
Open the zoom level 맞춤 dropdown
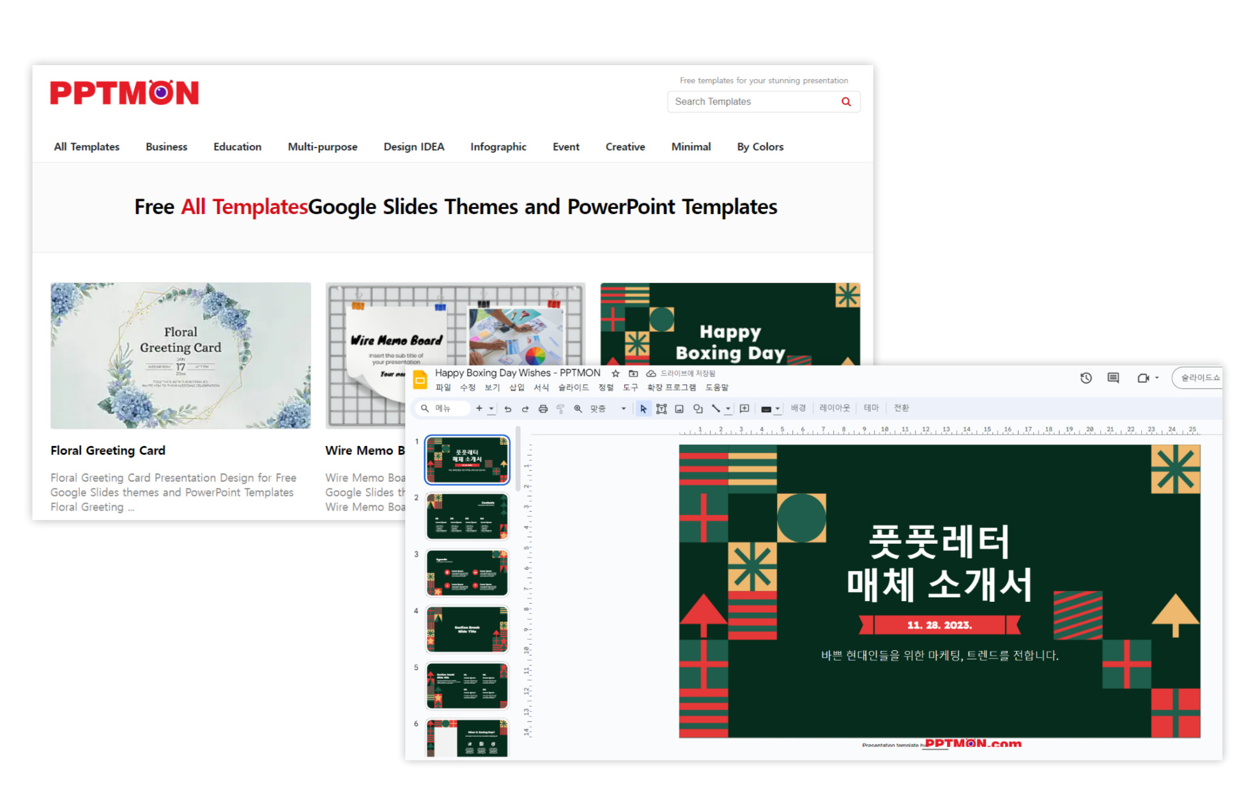608,409
